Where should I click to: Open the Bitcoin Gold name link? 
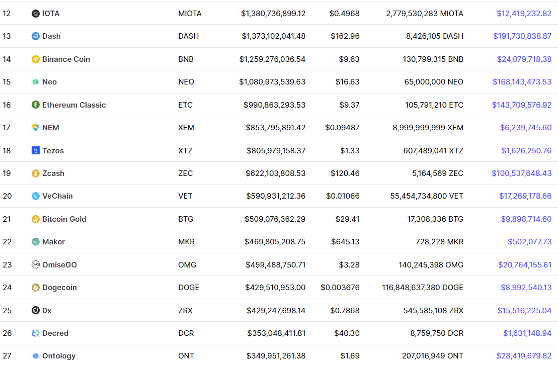(x=64, y=219)
